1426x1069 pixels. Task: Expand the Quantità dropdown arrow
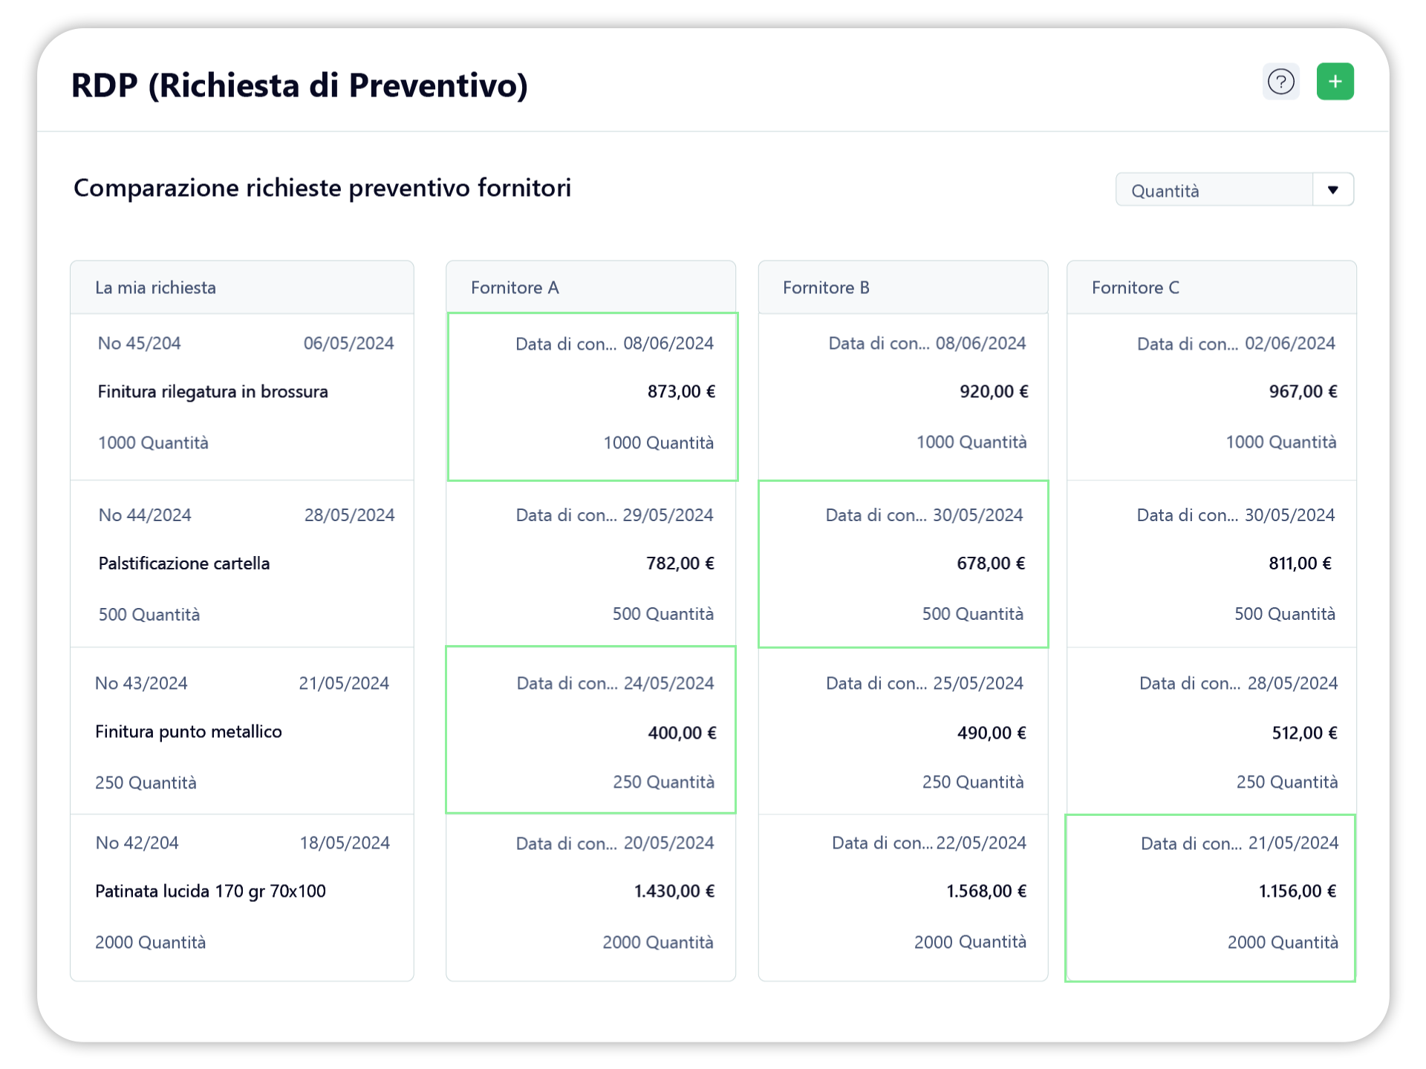click(1332, 190)
